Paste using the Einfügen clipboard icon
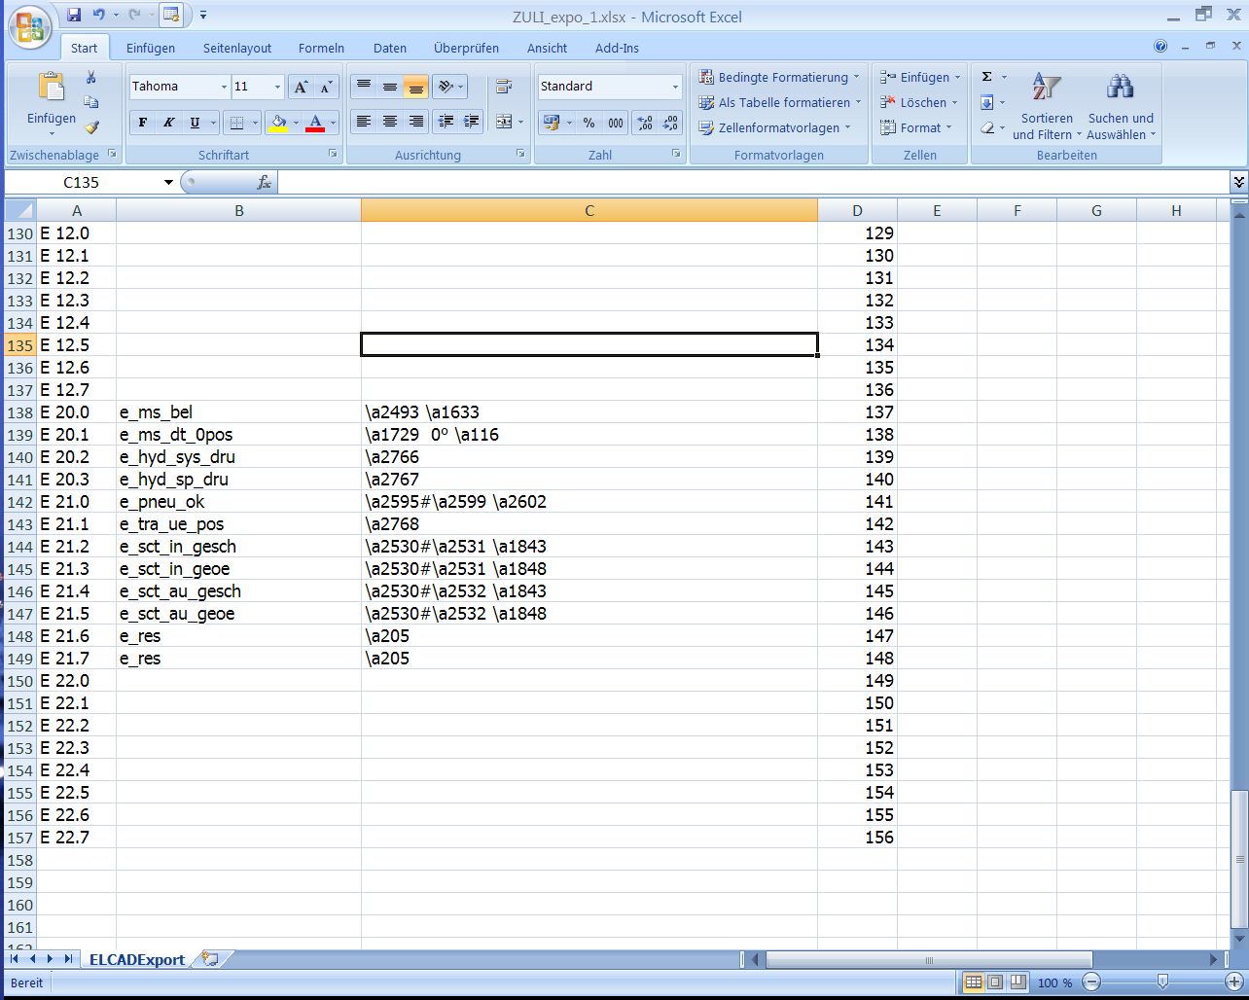Screen dimensions: 1249x1000 pyautogui.click(x=51, y=87)
